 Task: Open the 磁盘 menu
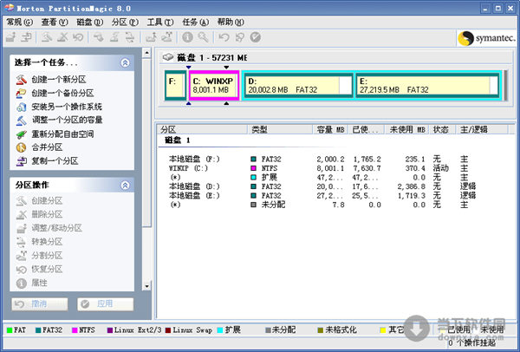pos(90,23)
